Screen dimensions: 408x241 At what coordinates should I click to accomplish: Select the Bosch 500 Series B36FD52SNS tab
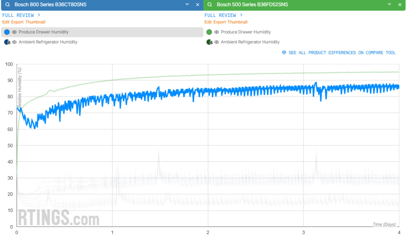[253, 4]
